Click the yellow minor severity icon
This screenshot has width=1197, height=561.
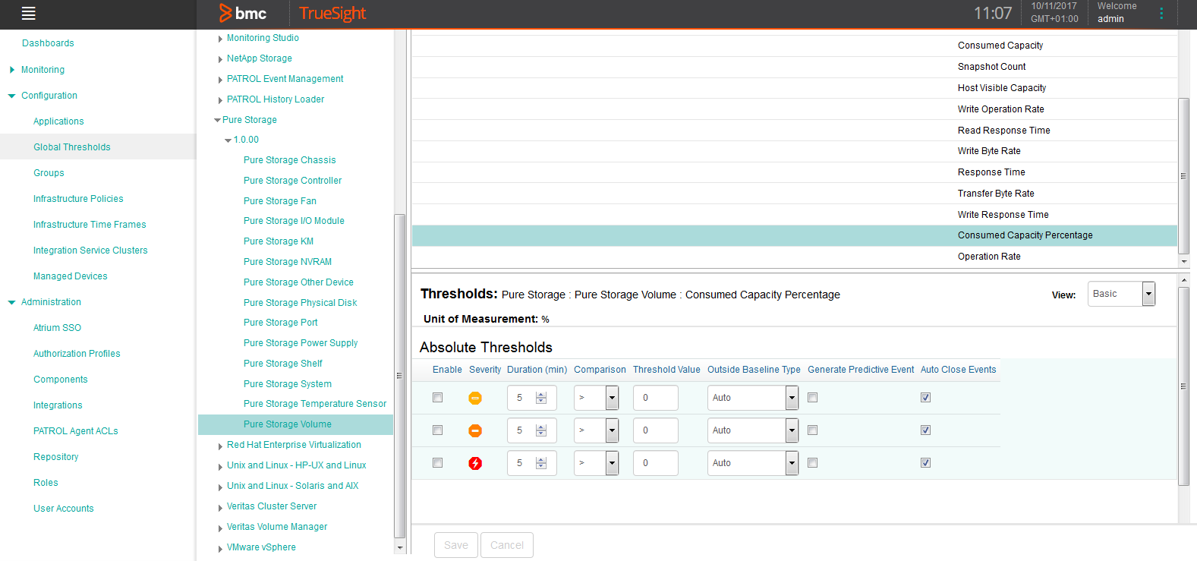coord(475,398)
